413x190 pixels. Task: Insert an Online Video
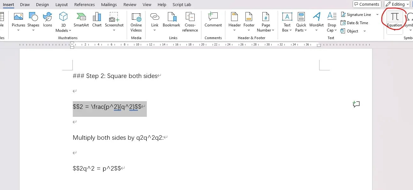point(136,20)
